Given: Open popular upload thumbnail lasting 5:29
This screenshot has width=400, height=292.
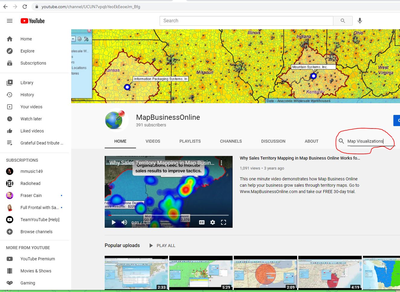Looking at the screenshot, I should pos(201,273).
